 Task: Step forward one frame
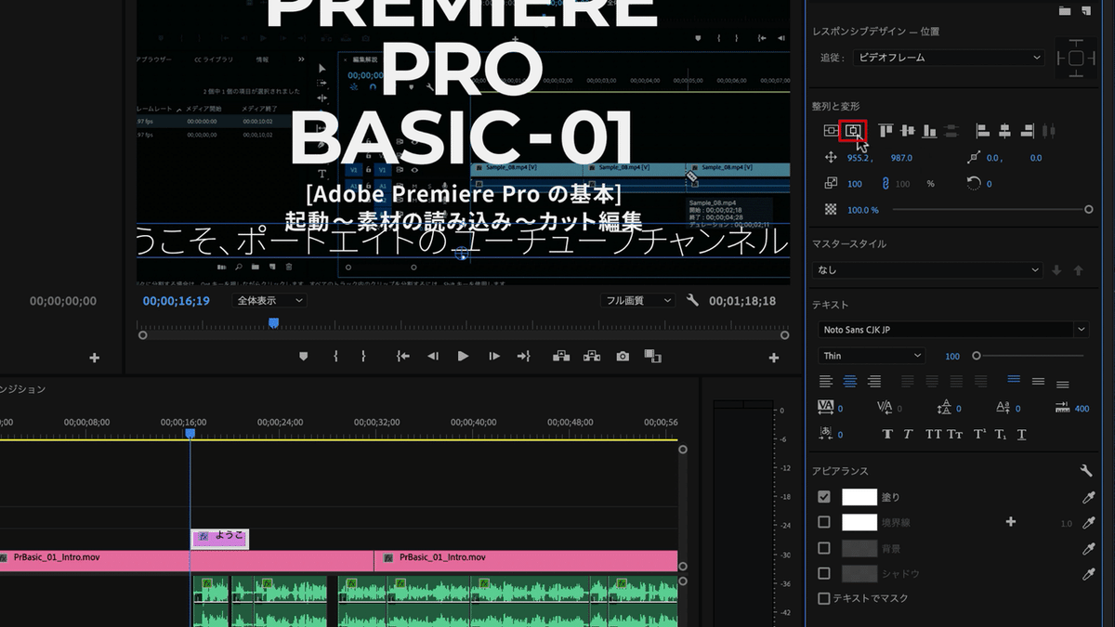tap(494, 356)
